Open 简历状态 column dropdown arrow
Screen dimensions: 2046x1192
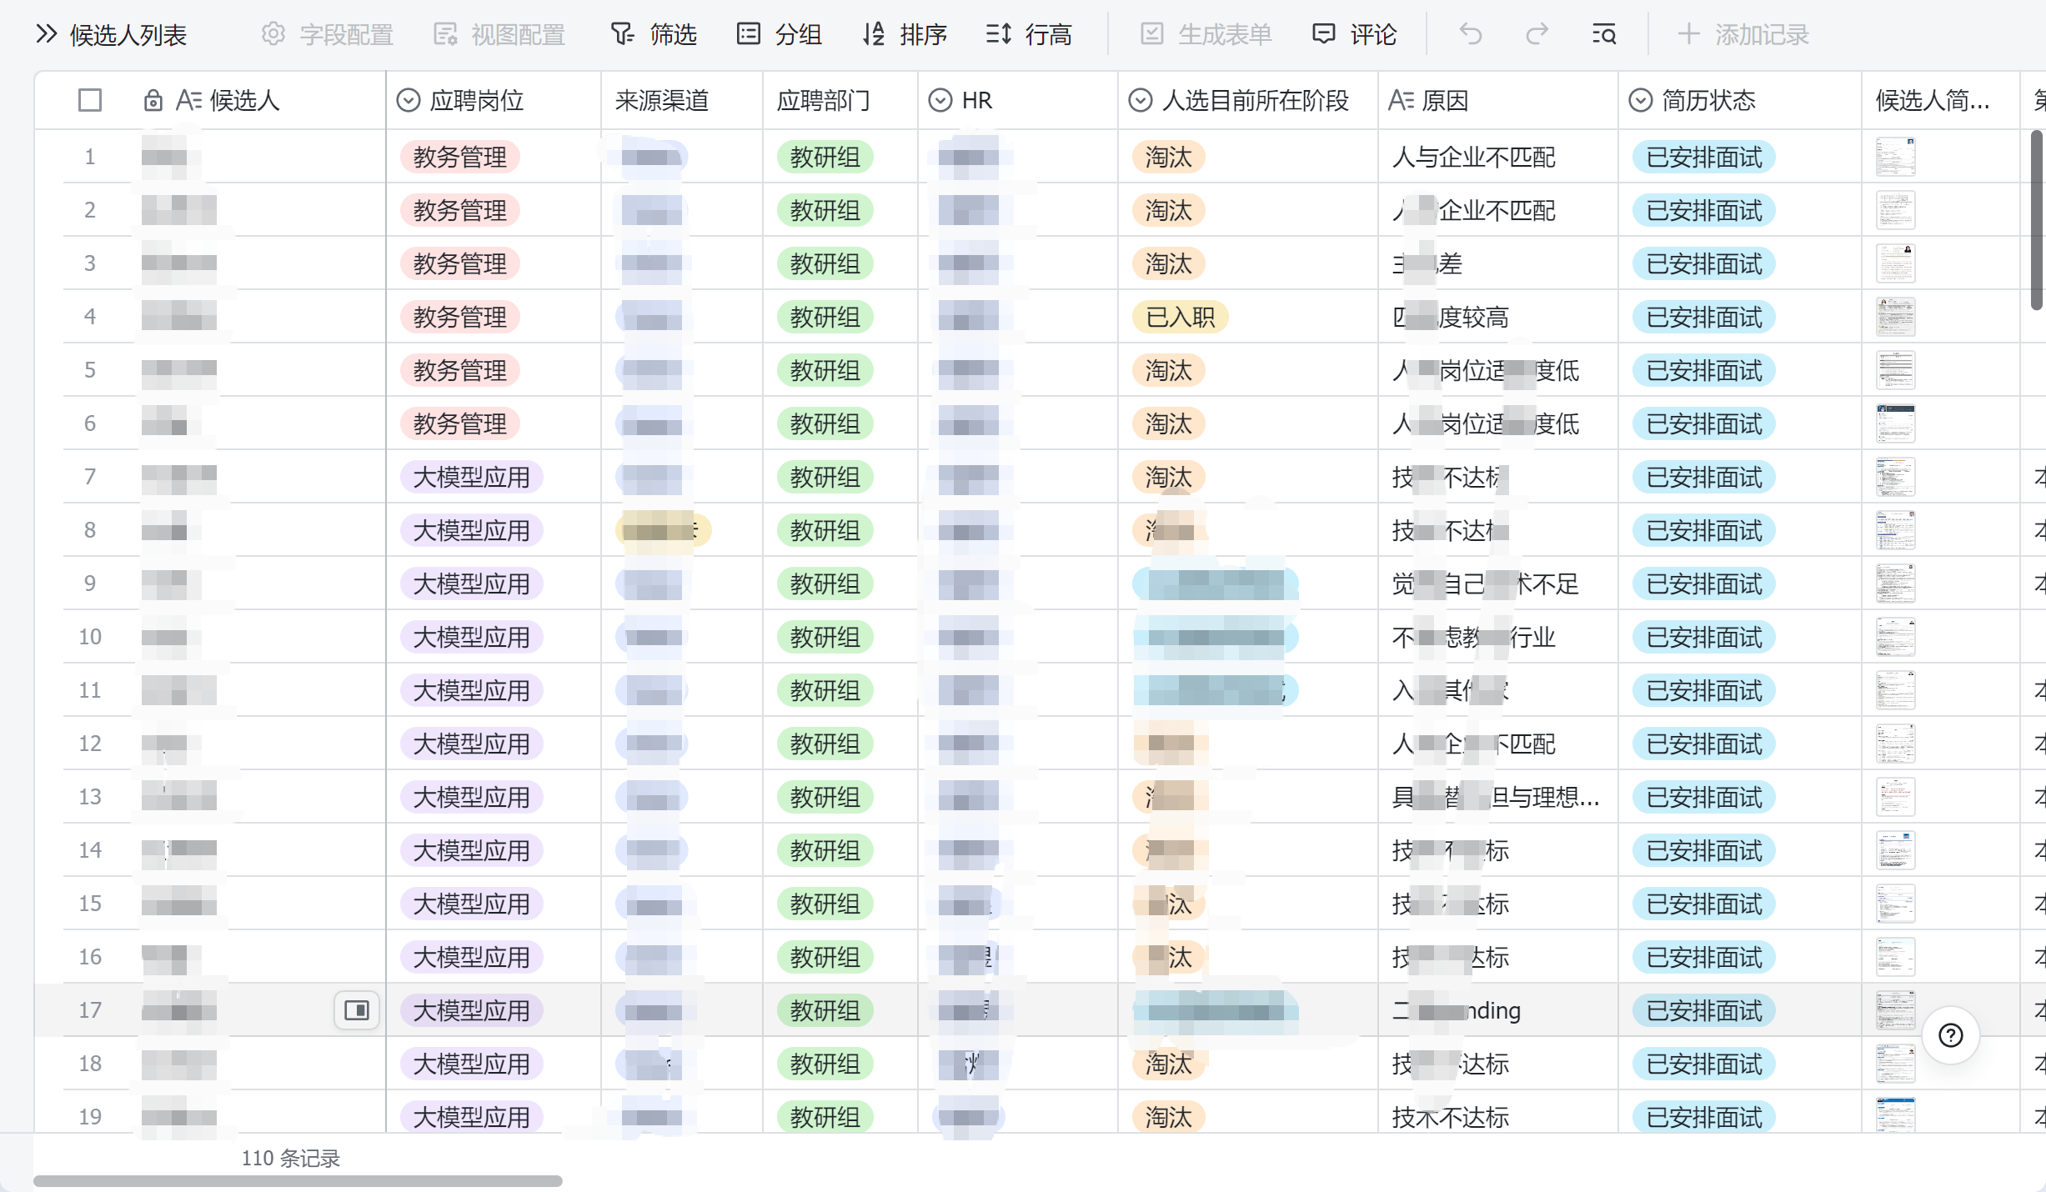(1640, 101)
